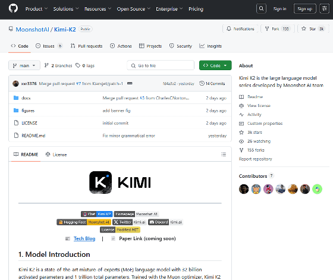Open the Kimi-K2 repository link

[65, 29]
